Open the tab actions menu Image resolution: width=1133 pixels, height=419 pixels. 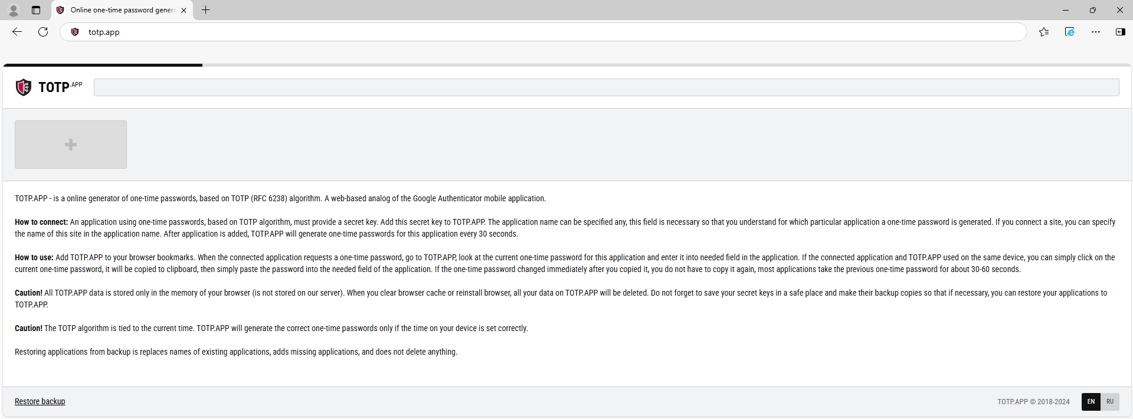point(36,10)
